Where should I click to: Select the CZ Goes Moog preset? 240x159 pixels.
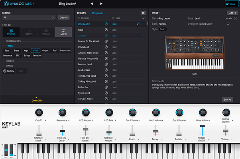pyautogui.click(x=112, y=99)
